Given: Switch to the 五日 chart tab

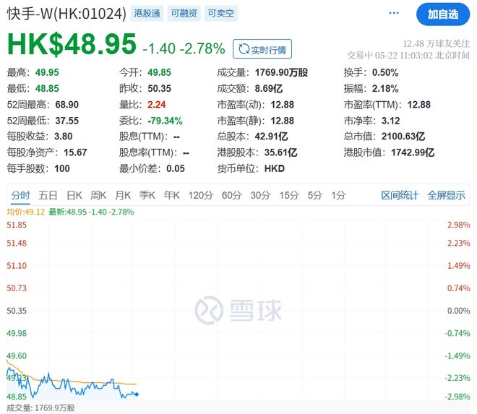Looking at the screenshot, I should pyautogui.click(x=48, y=195).
